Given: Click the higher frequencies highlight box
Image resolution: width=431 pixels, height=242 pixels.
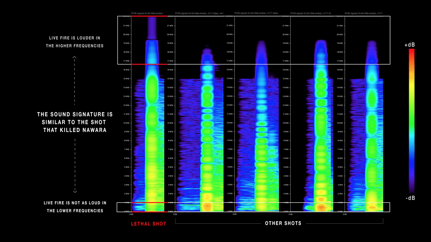Looking at the screenshot, I should 254,40.
